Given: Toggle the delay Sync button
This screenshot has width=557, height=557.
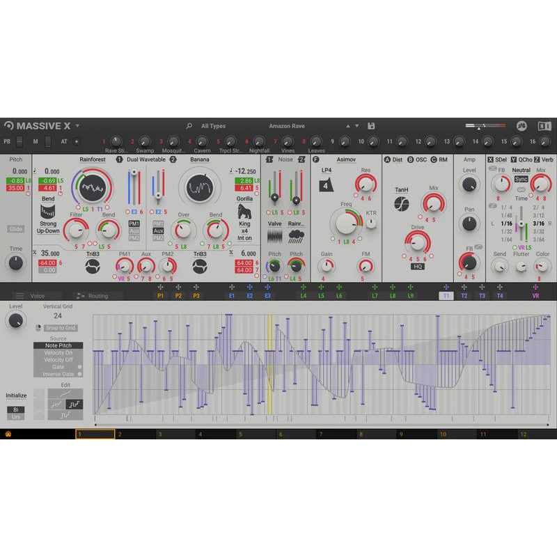Looking at the screenshot, I should [x=521, y=179].
